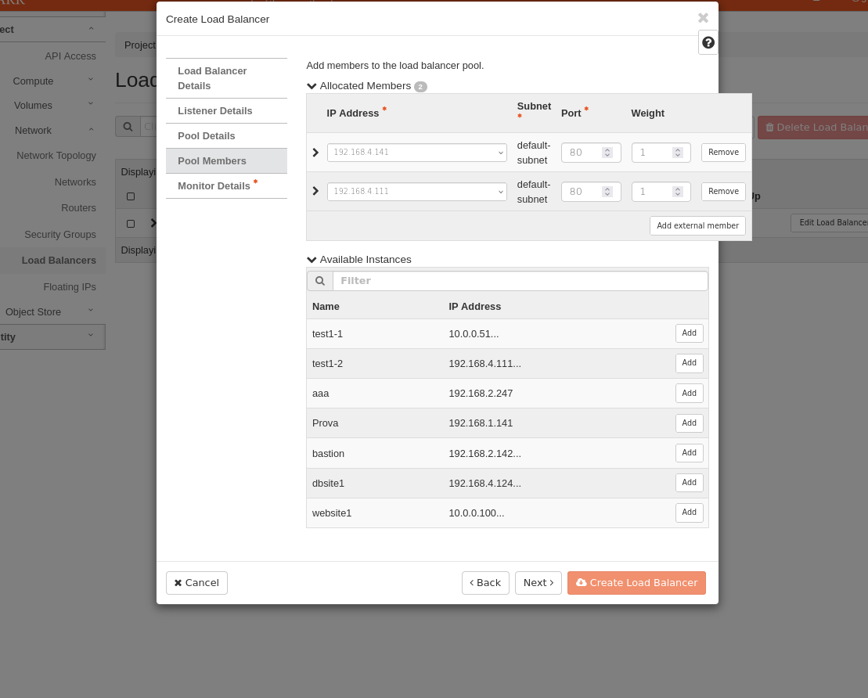This screenshot has height=698, width=868.
Task: Expand the 192.168.4.111 member row chevron
Action: click(x=315, y=191)
